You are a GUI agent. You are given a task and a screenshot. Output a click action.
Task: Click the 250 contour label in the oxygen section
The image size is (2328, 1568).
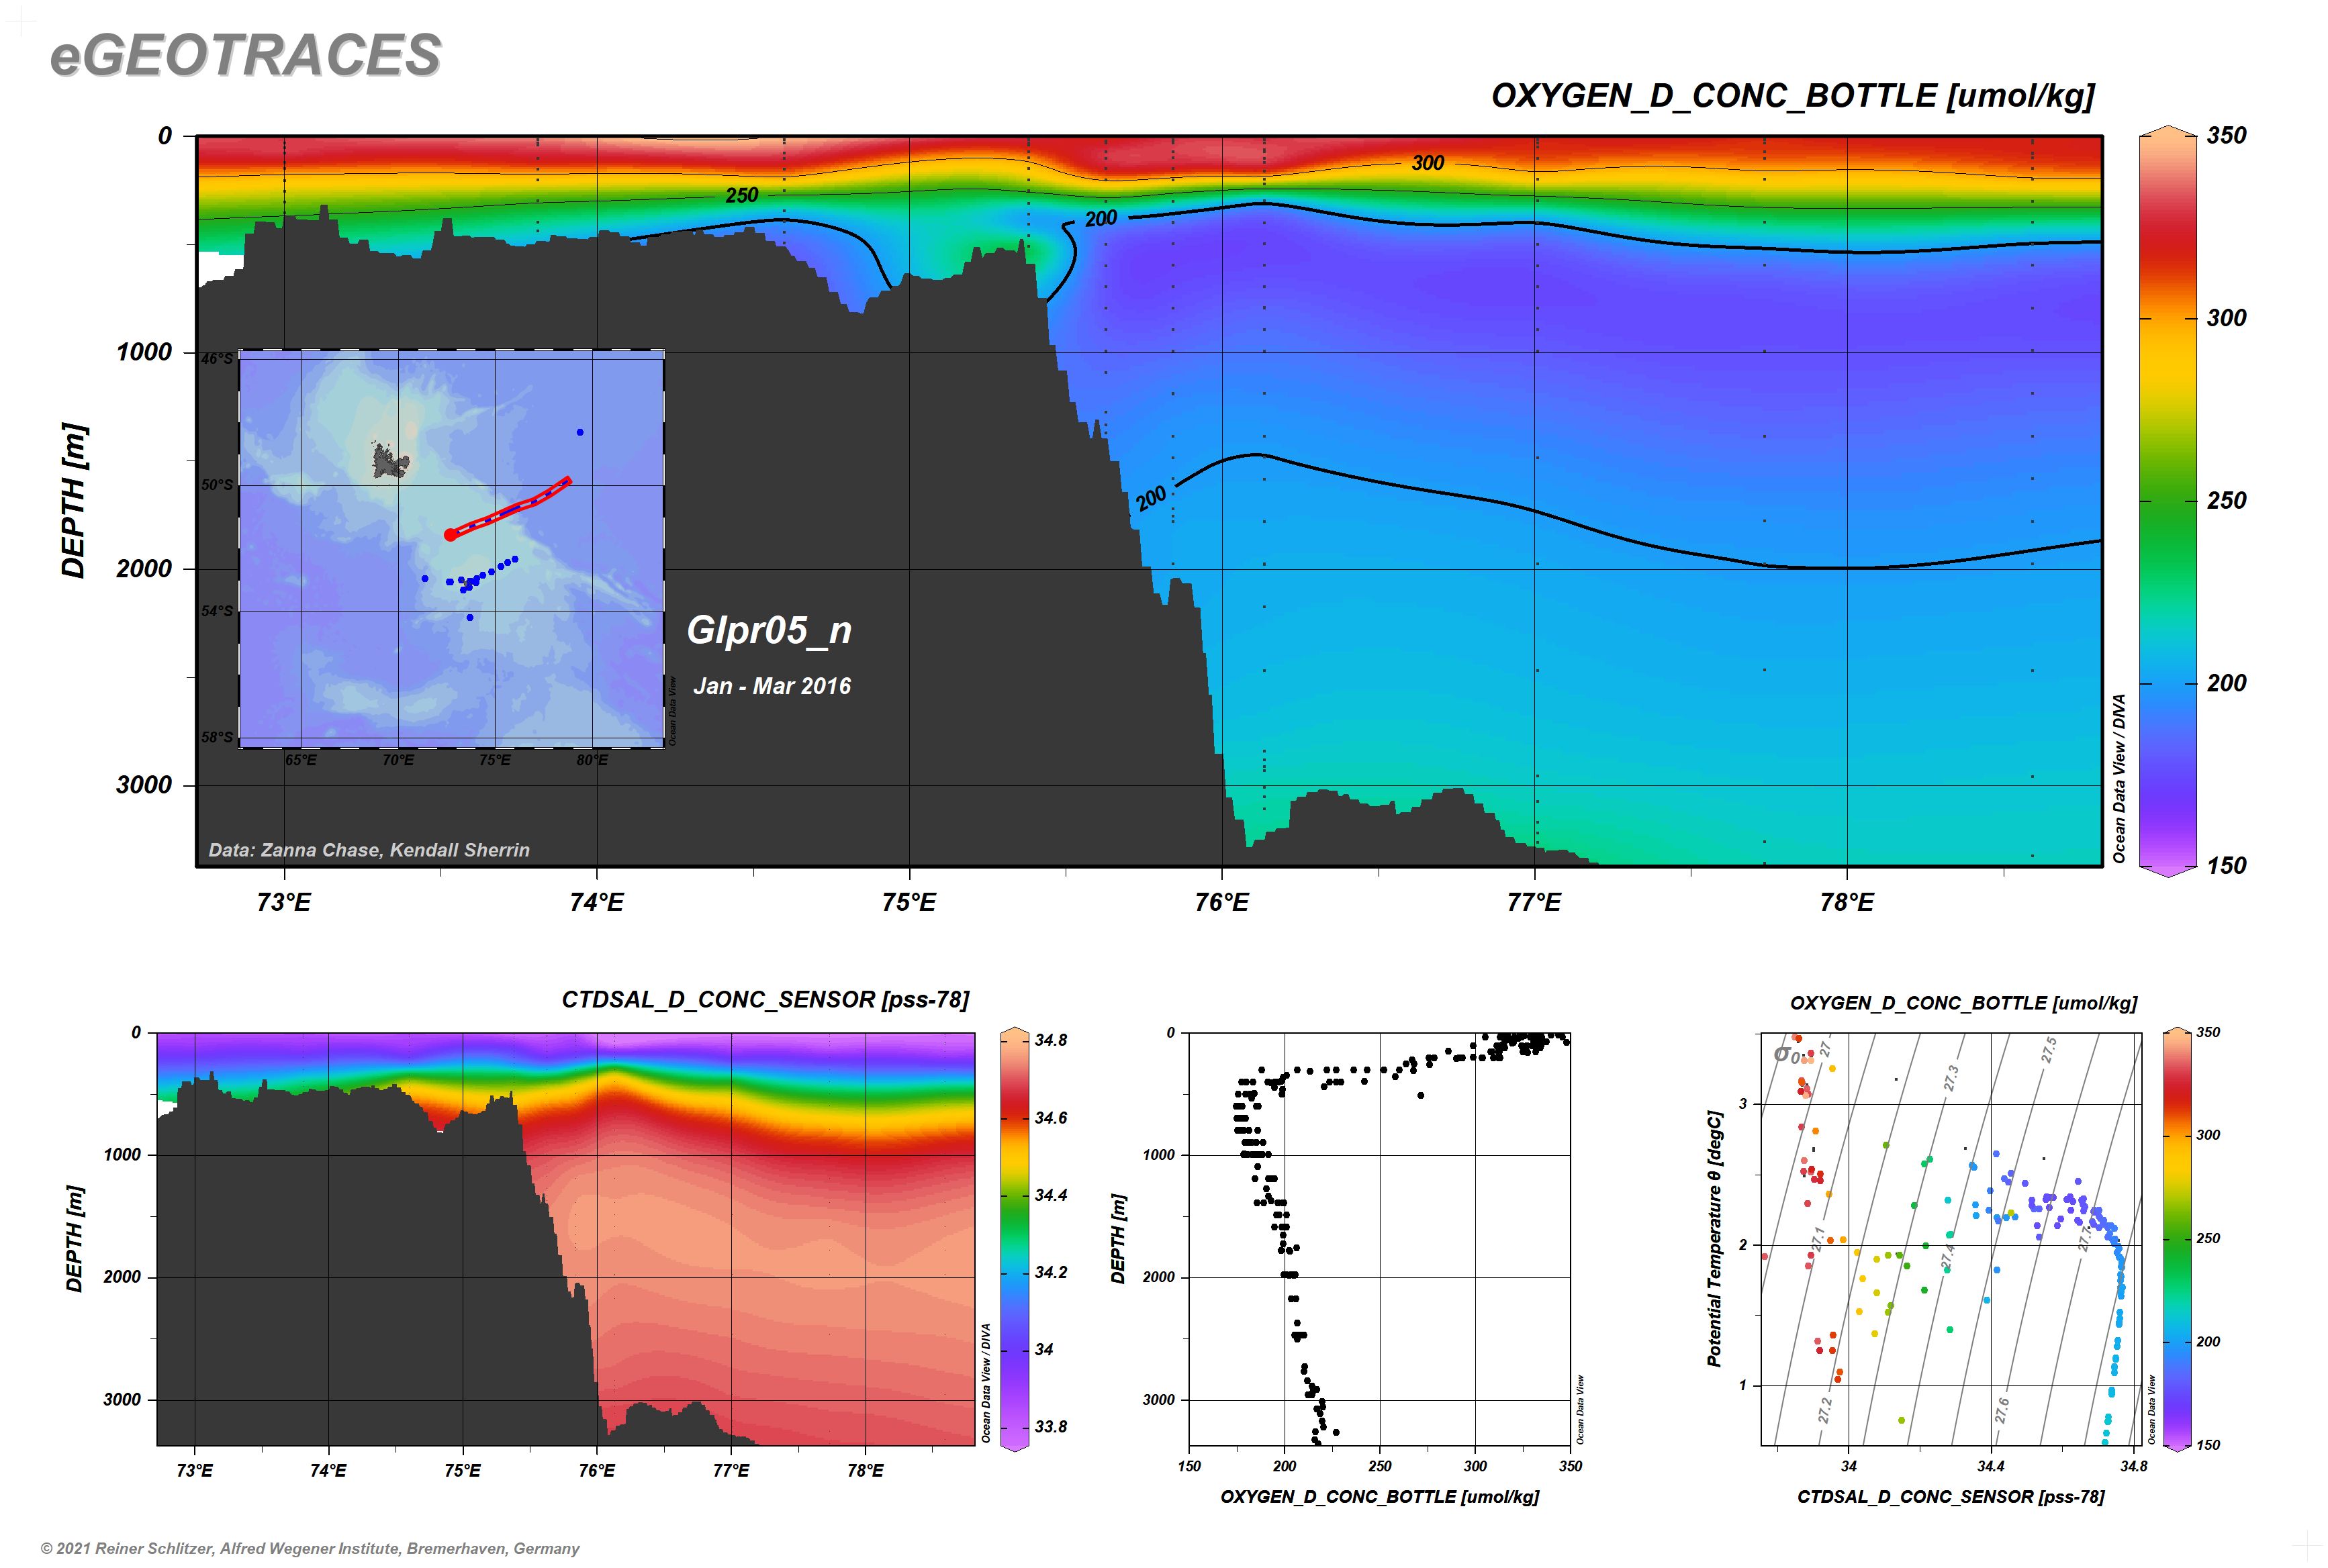click(741, 195)
